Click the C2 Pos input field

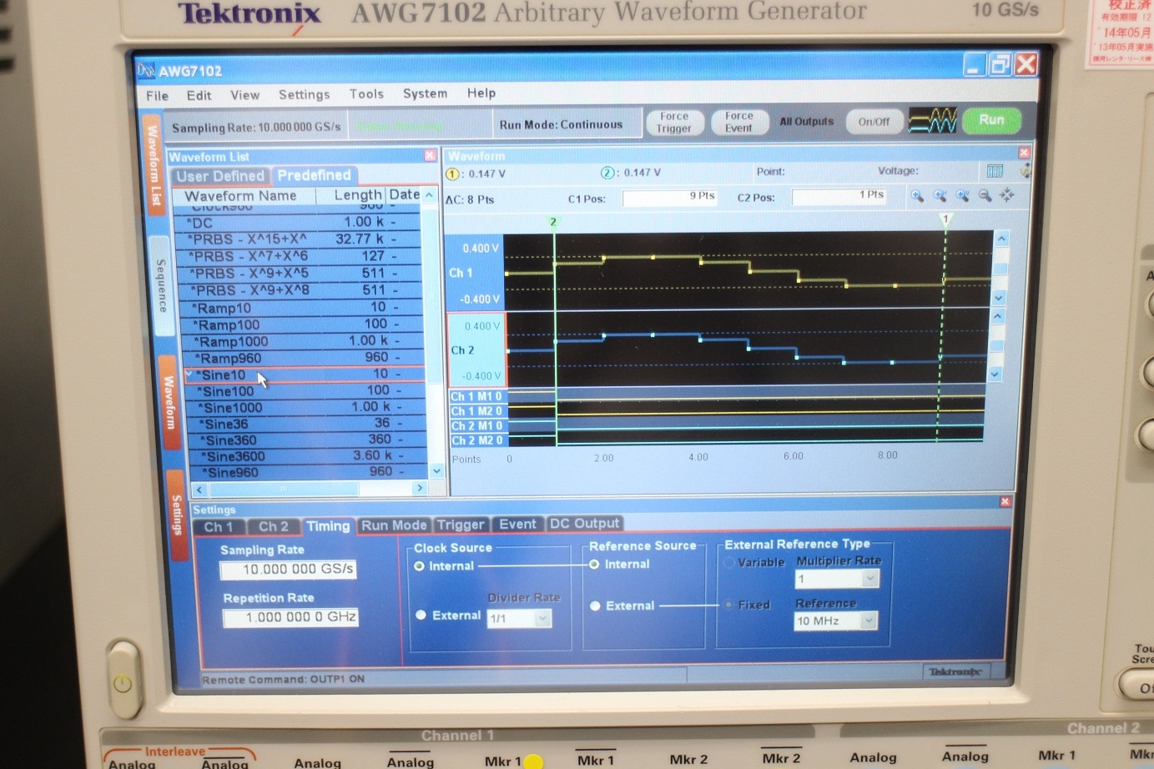839,196
